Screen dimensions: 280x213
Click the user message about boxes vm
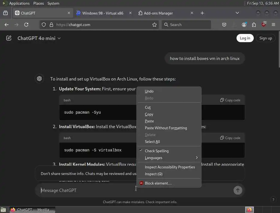(205, 59)
